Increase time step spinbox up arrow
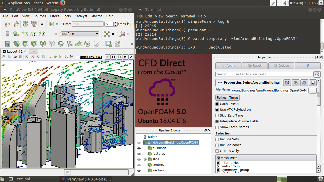 (x=116, y=23)
